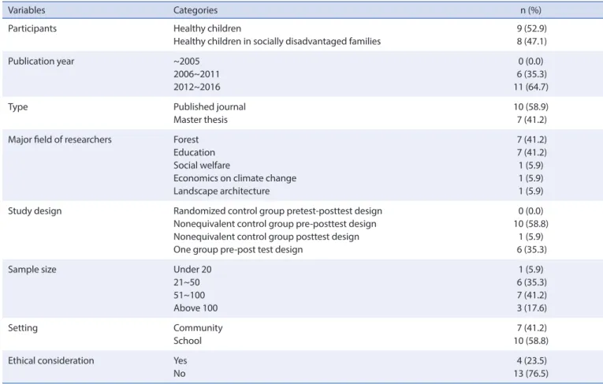
Task: Click the 'Above 100' category
Action: point(195,308)
